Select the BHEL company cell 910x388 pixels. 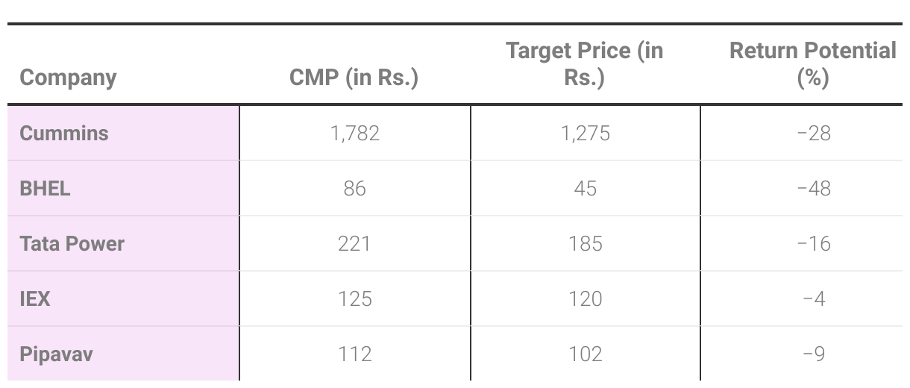[x=45, y=189]
